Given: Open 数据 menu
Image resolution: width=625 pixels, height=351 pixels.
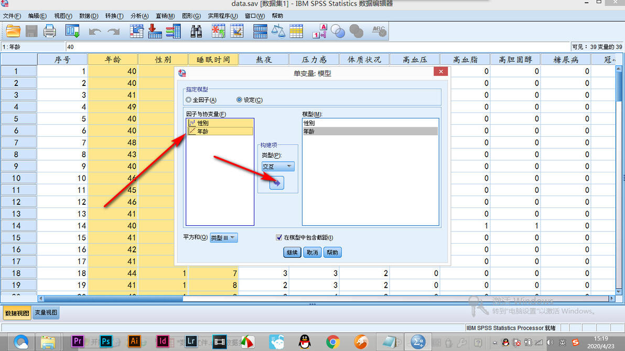Looking at the screenshot, I should [x=89, y=16].
